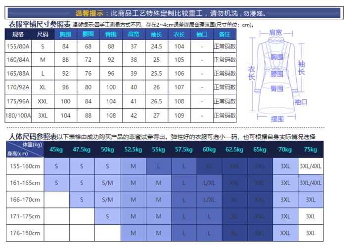This screenshot has height=248, width=361.
Task: Click the 3XL/4XL cell in the 155-160cm row
Action: pos(310,166)
